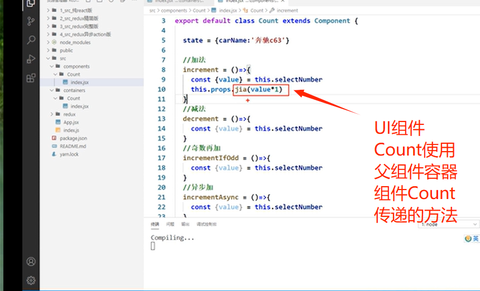Image resolution: width=480 pixels, height=291 pixels.
Task: Click decrement on line 13
Action: [x=201, y=119]
